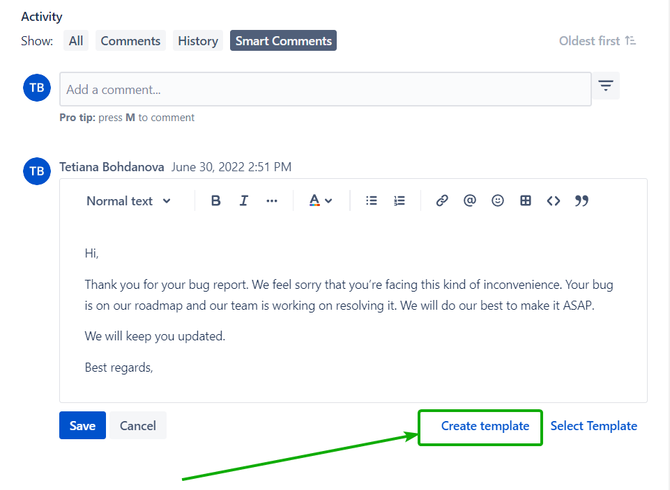Click the Create template link

pyautogui.click(x=485, y=426)
